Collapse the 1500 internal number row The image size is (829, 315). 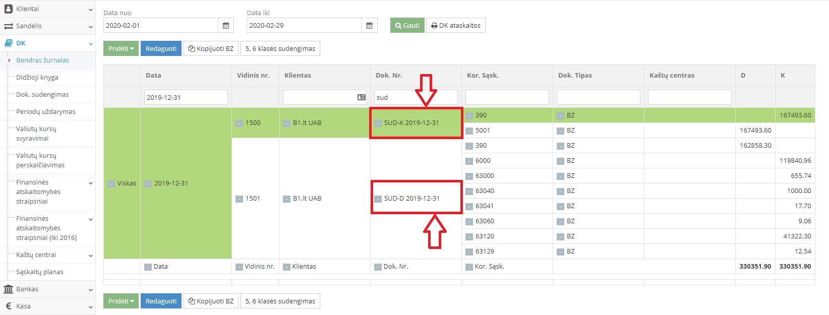pyautogui.click(x=240, y=123)
